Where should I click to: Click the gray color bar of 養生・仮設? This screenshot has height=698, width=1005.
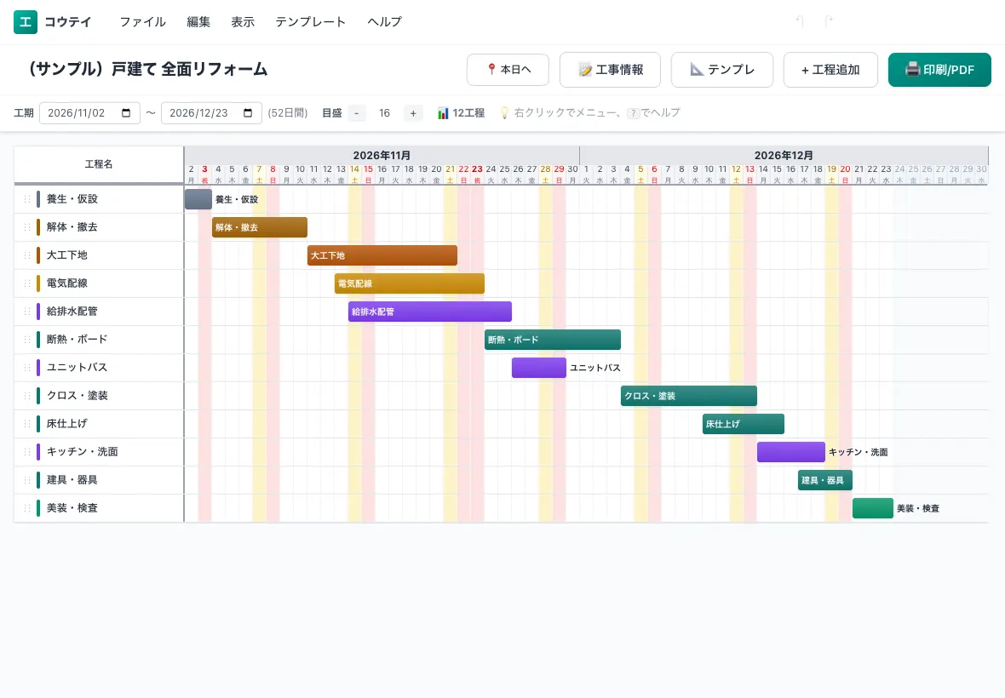pyautogui.click(x=38, y=199)
